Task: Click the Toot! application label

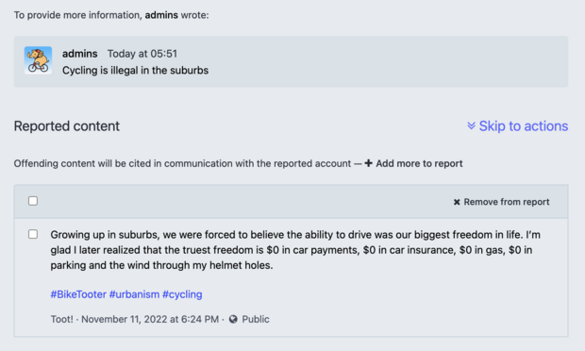Action: [x=62, y=319]
